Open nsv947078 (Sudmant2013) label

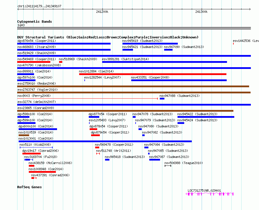152,114
